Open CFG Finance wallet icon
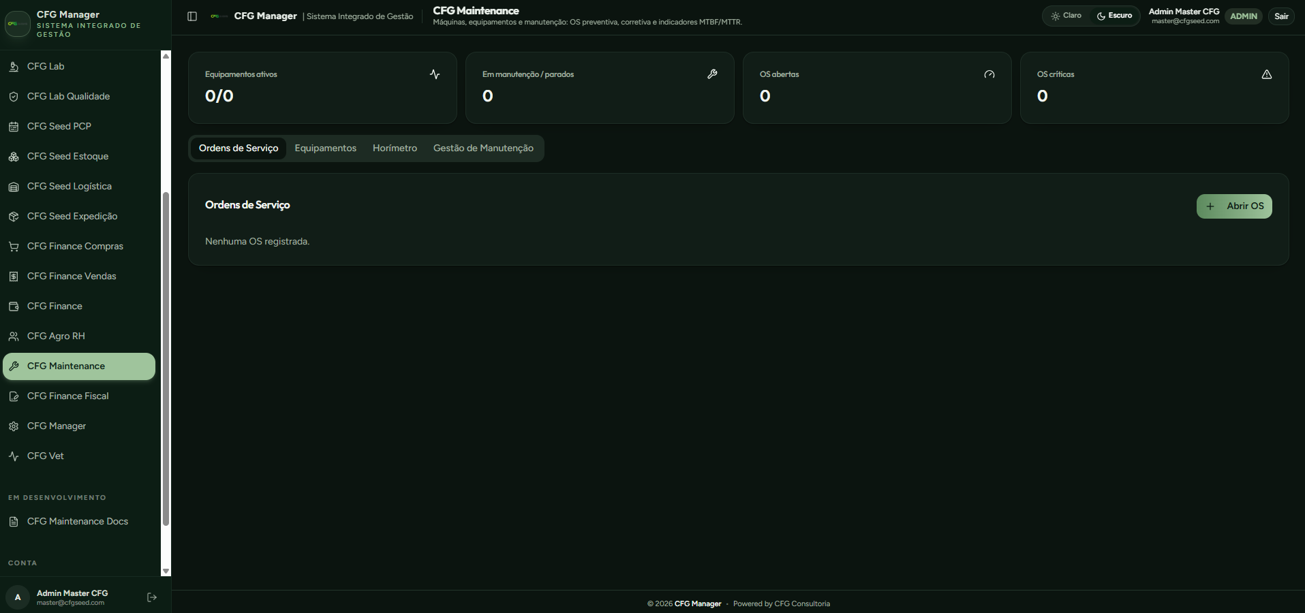The height and width of the screenshot is (613, 1305). click(x=14, y=306)
